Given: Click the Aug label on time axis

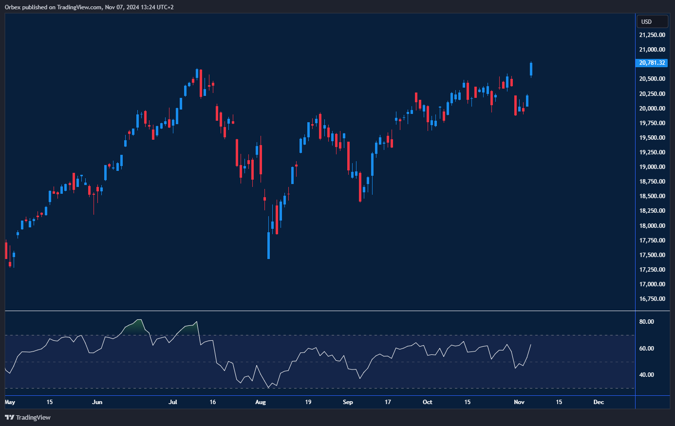Looking at the screenshot, I should [261, 402].
